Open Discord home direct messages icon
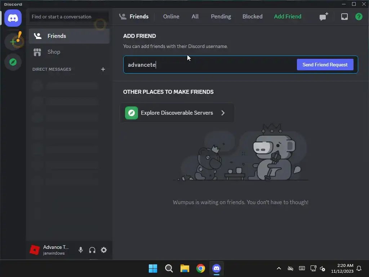The width and height of the screenshot is (369, 277). (x=13, y=18)
